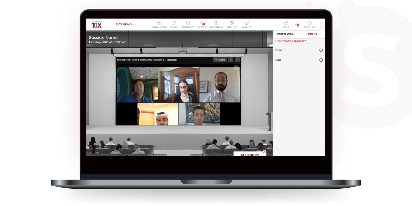Select the "Great" poll option
Viewport: 412px width, 206px height.
pyautogui.click(x=321, y=50)
